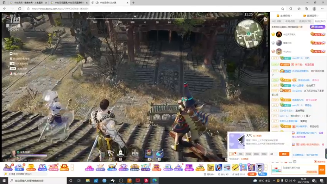Open the red ticket activity icon
This screenshot has height=184, width=327.
pos(53,167)
